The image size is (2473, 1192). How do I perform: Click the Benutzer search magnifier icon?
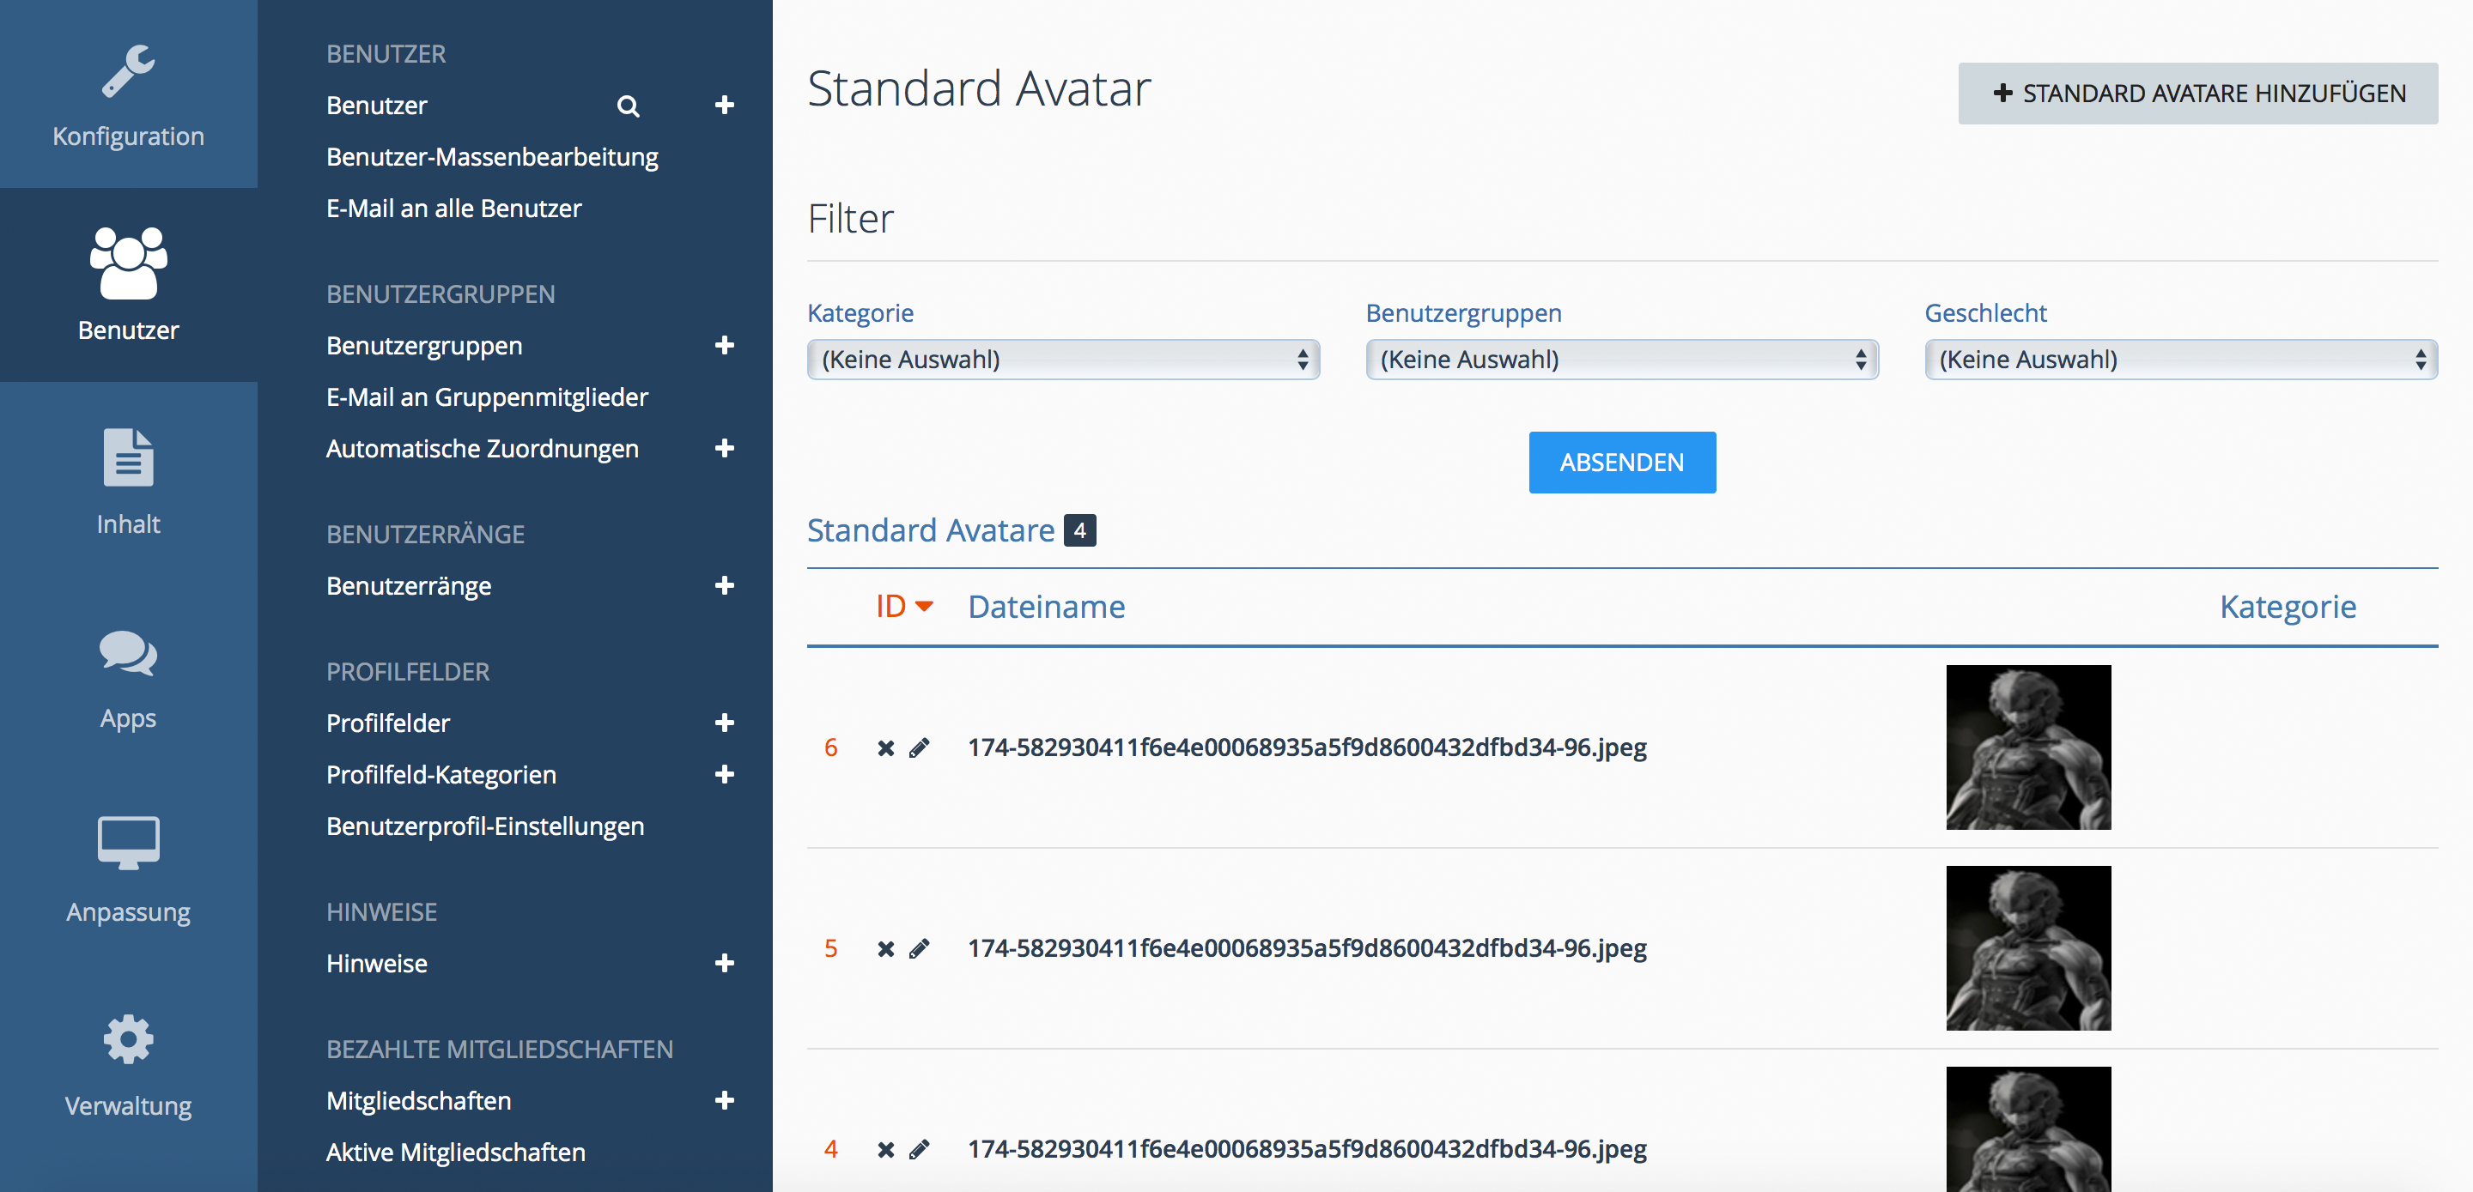click(628, 106)
